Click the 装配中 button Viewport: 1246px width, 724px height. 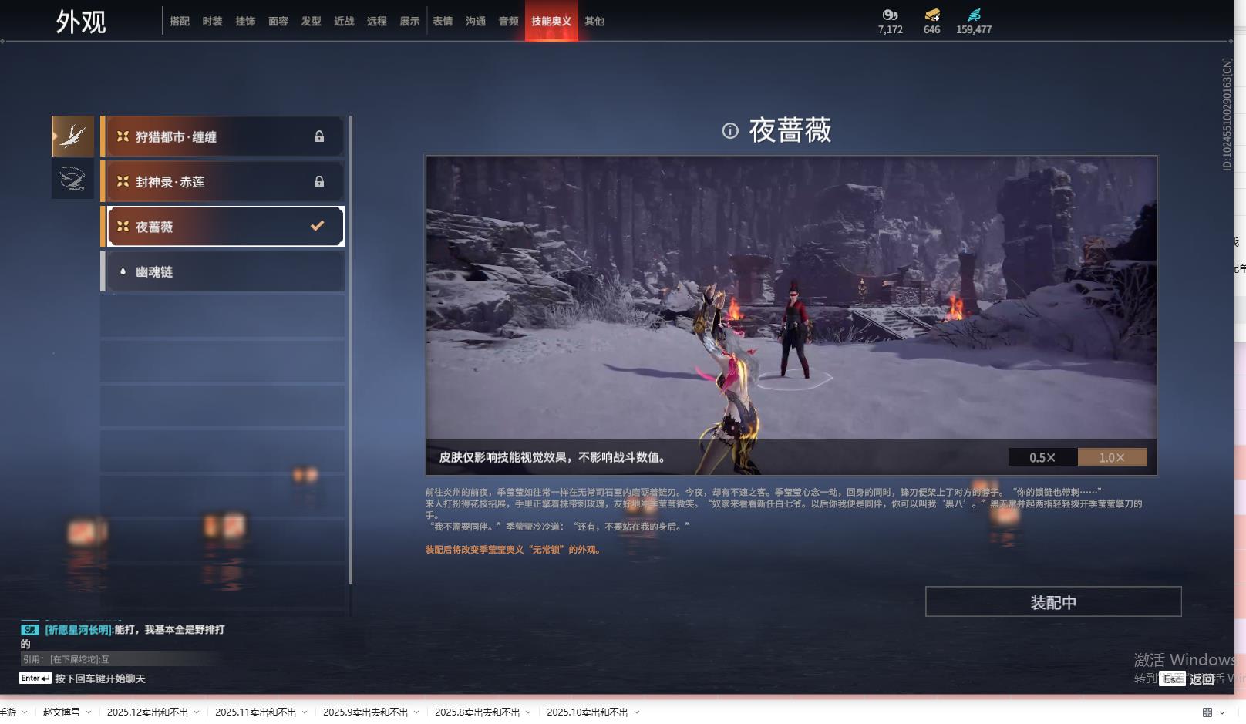pyautogui.click(x=1053, y=601)
